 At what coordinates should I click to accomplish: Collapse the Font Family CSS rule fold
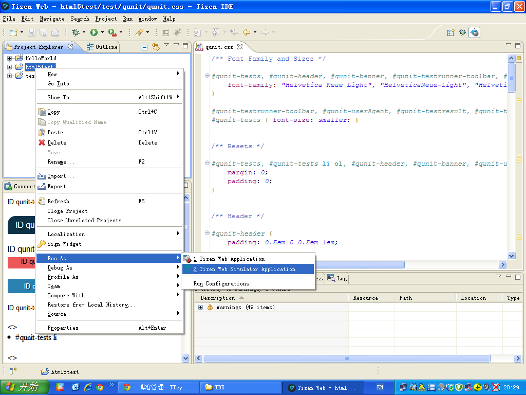click(207, 76)
